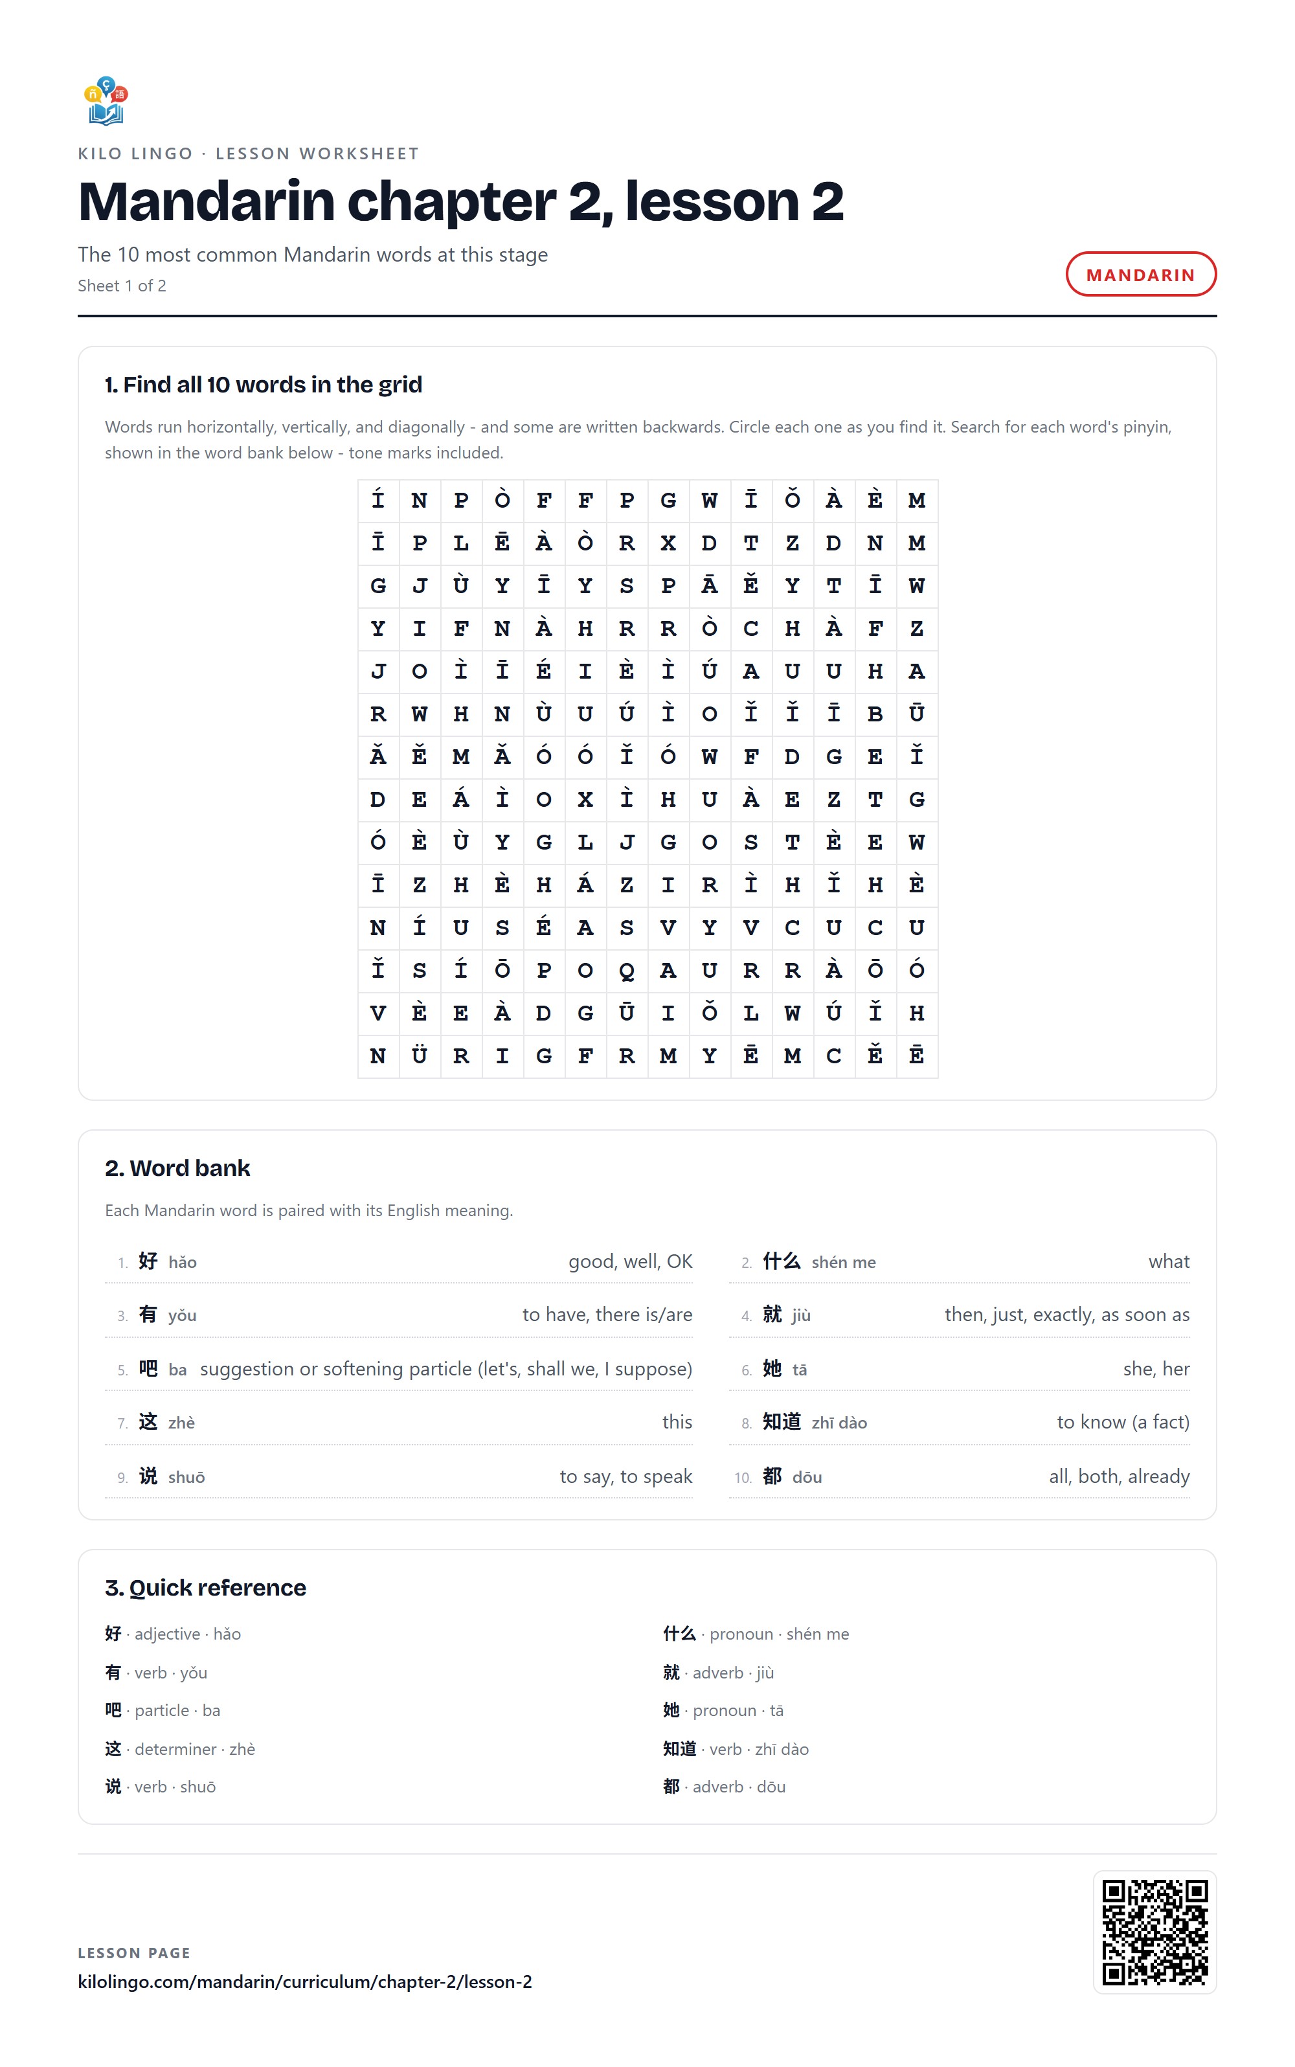Click the Mandarin chapter 2, lesson 2 heading
1295x2067 pixels.
coord(461,201)
